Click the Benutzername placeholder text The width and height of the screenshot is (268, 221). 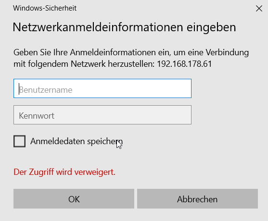[46, 90]
